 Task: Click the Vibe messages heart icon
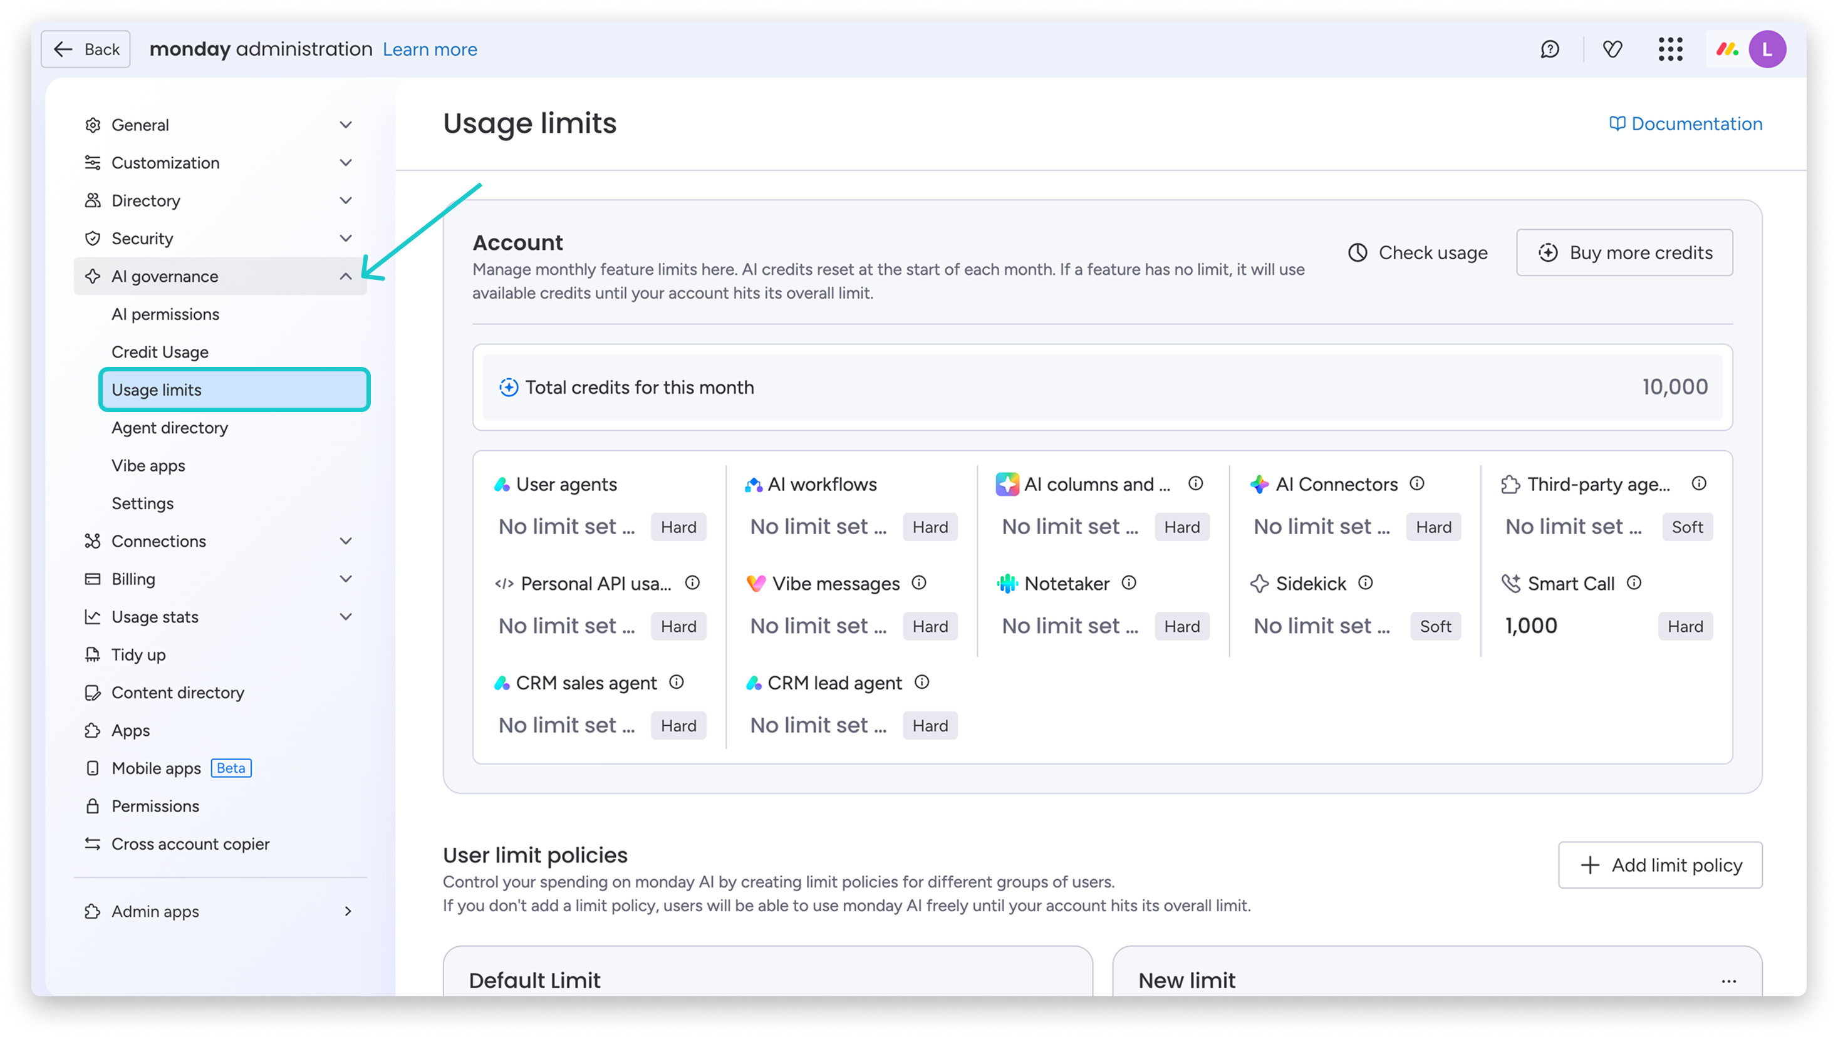(755, 584)
